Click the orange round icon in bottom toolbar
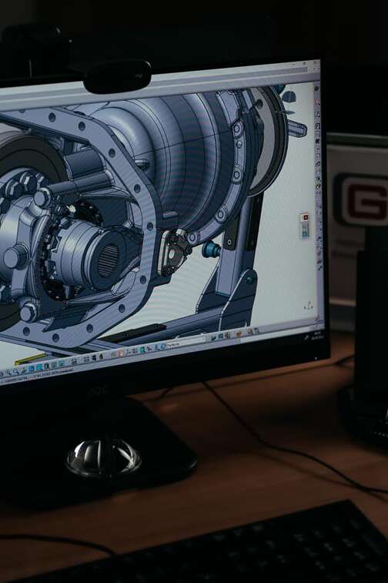 coord(121,353)
